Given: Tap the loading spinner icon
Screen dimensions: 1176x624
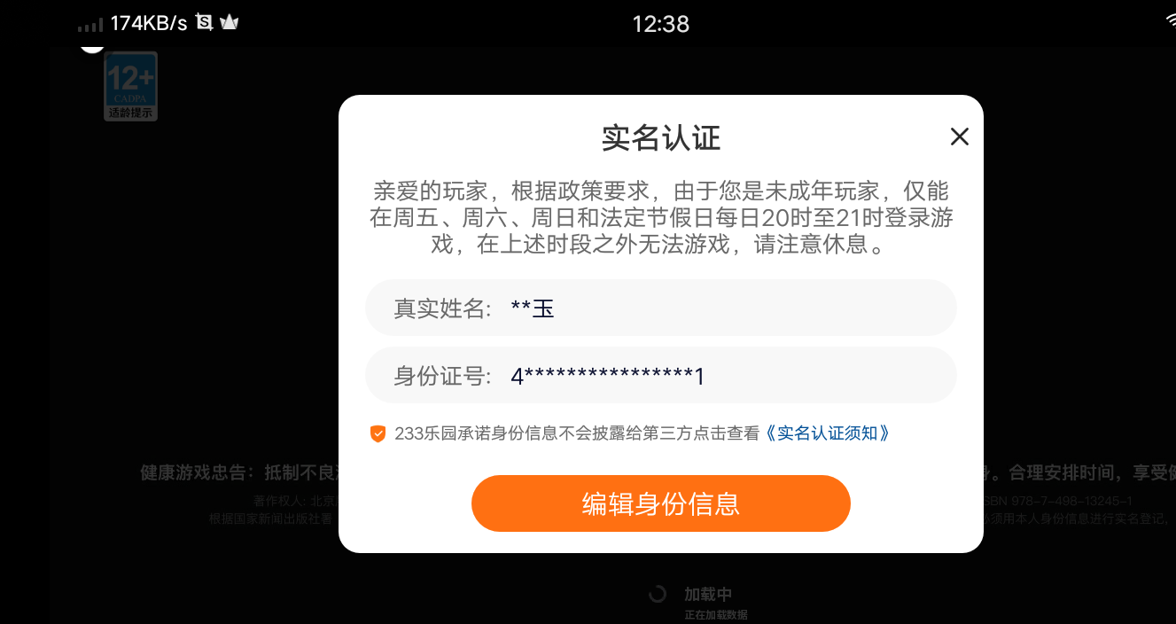Looking at the screenshot, I should pos(657,594).
